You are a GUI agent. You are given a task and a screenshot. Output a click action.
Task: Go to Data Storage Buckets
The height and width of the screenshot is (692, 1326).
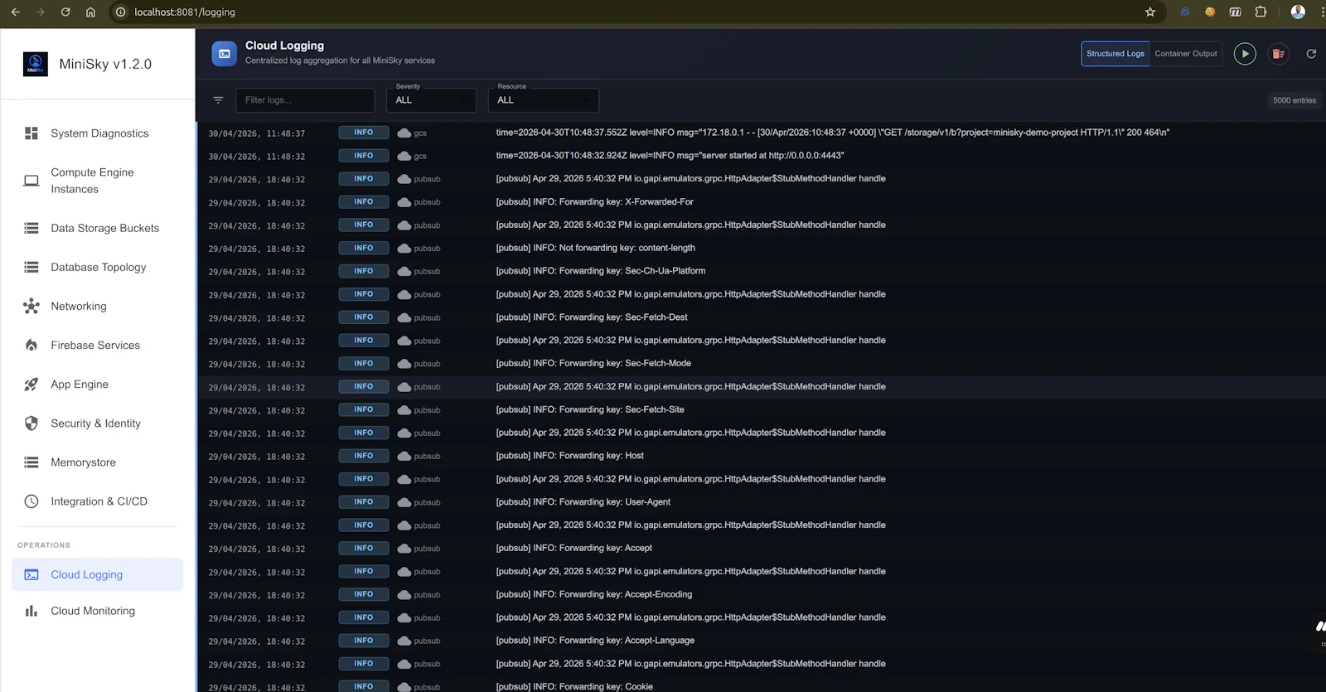pyautogui.click(x=98, y=228)
